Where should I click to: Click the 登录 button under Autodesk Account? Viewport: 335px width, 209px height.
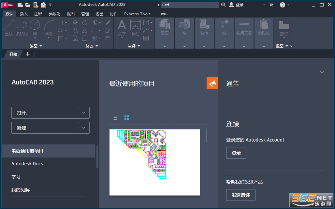[x=236, y=153]
